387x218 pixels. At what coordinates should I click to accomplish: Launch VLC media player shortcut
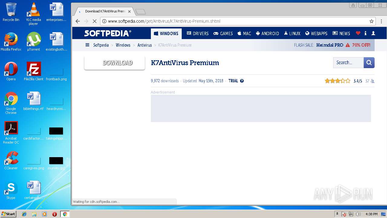[33, 14]
